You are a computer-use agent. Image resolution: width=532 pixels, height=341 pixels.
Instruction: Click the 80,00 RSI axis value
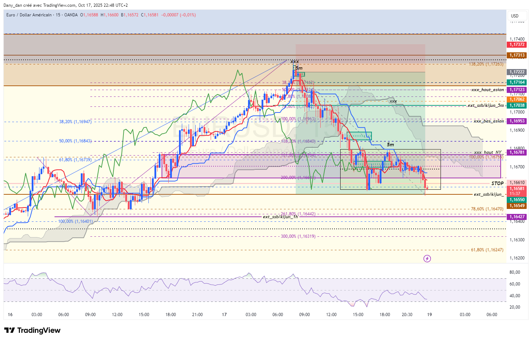point(515,272)
